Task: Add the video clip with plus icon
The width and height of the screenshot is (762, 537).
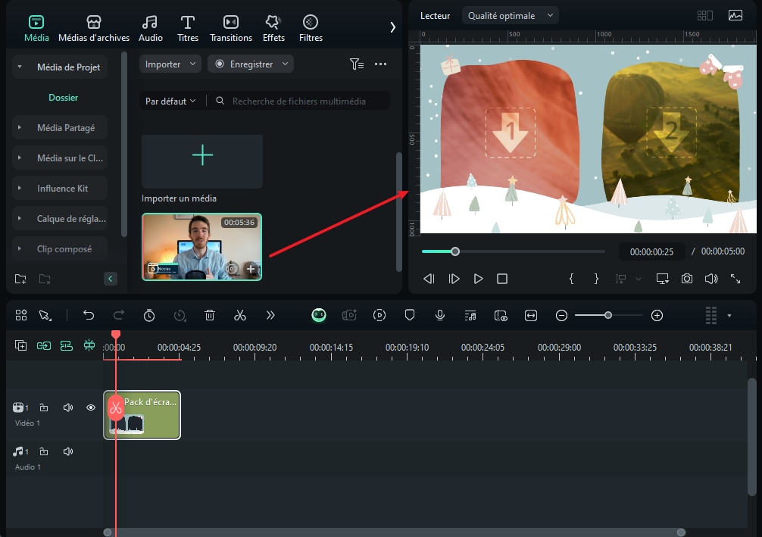Action: coord(251,268)
